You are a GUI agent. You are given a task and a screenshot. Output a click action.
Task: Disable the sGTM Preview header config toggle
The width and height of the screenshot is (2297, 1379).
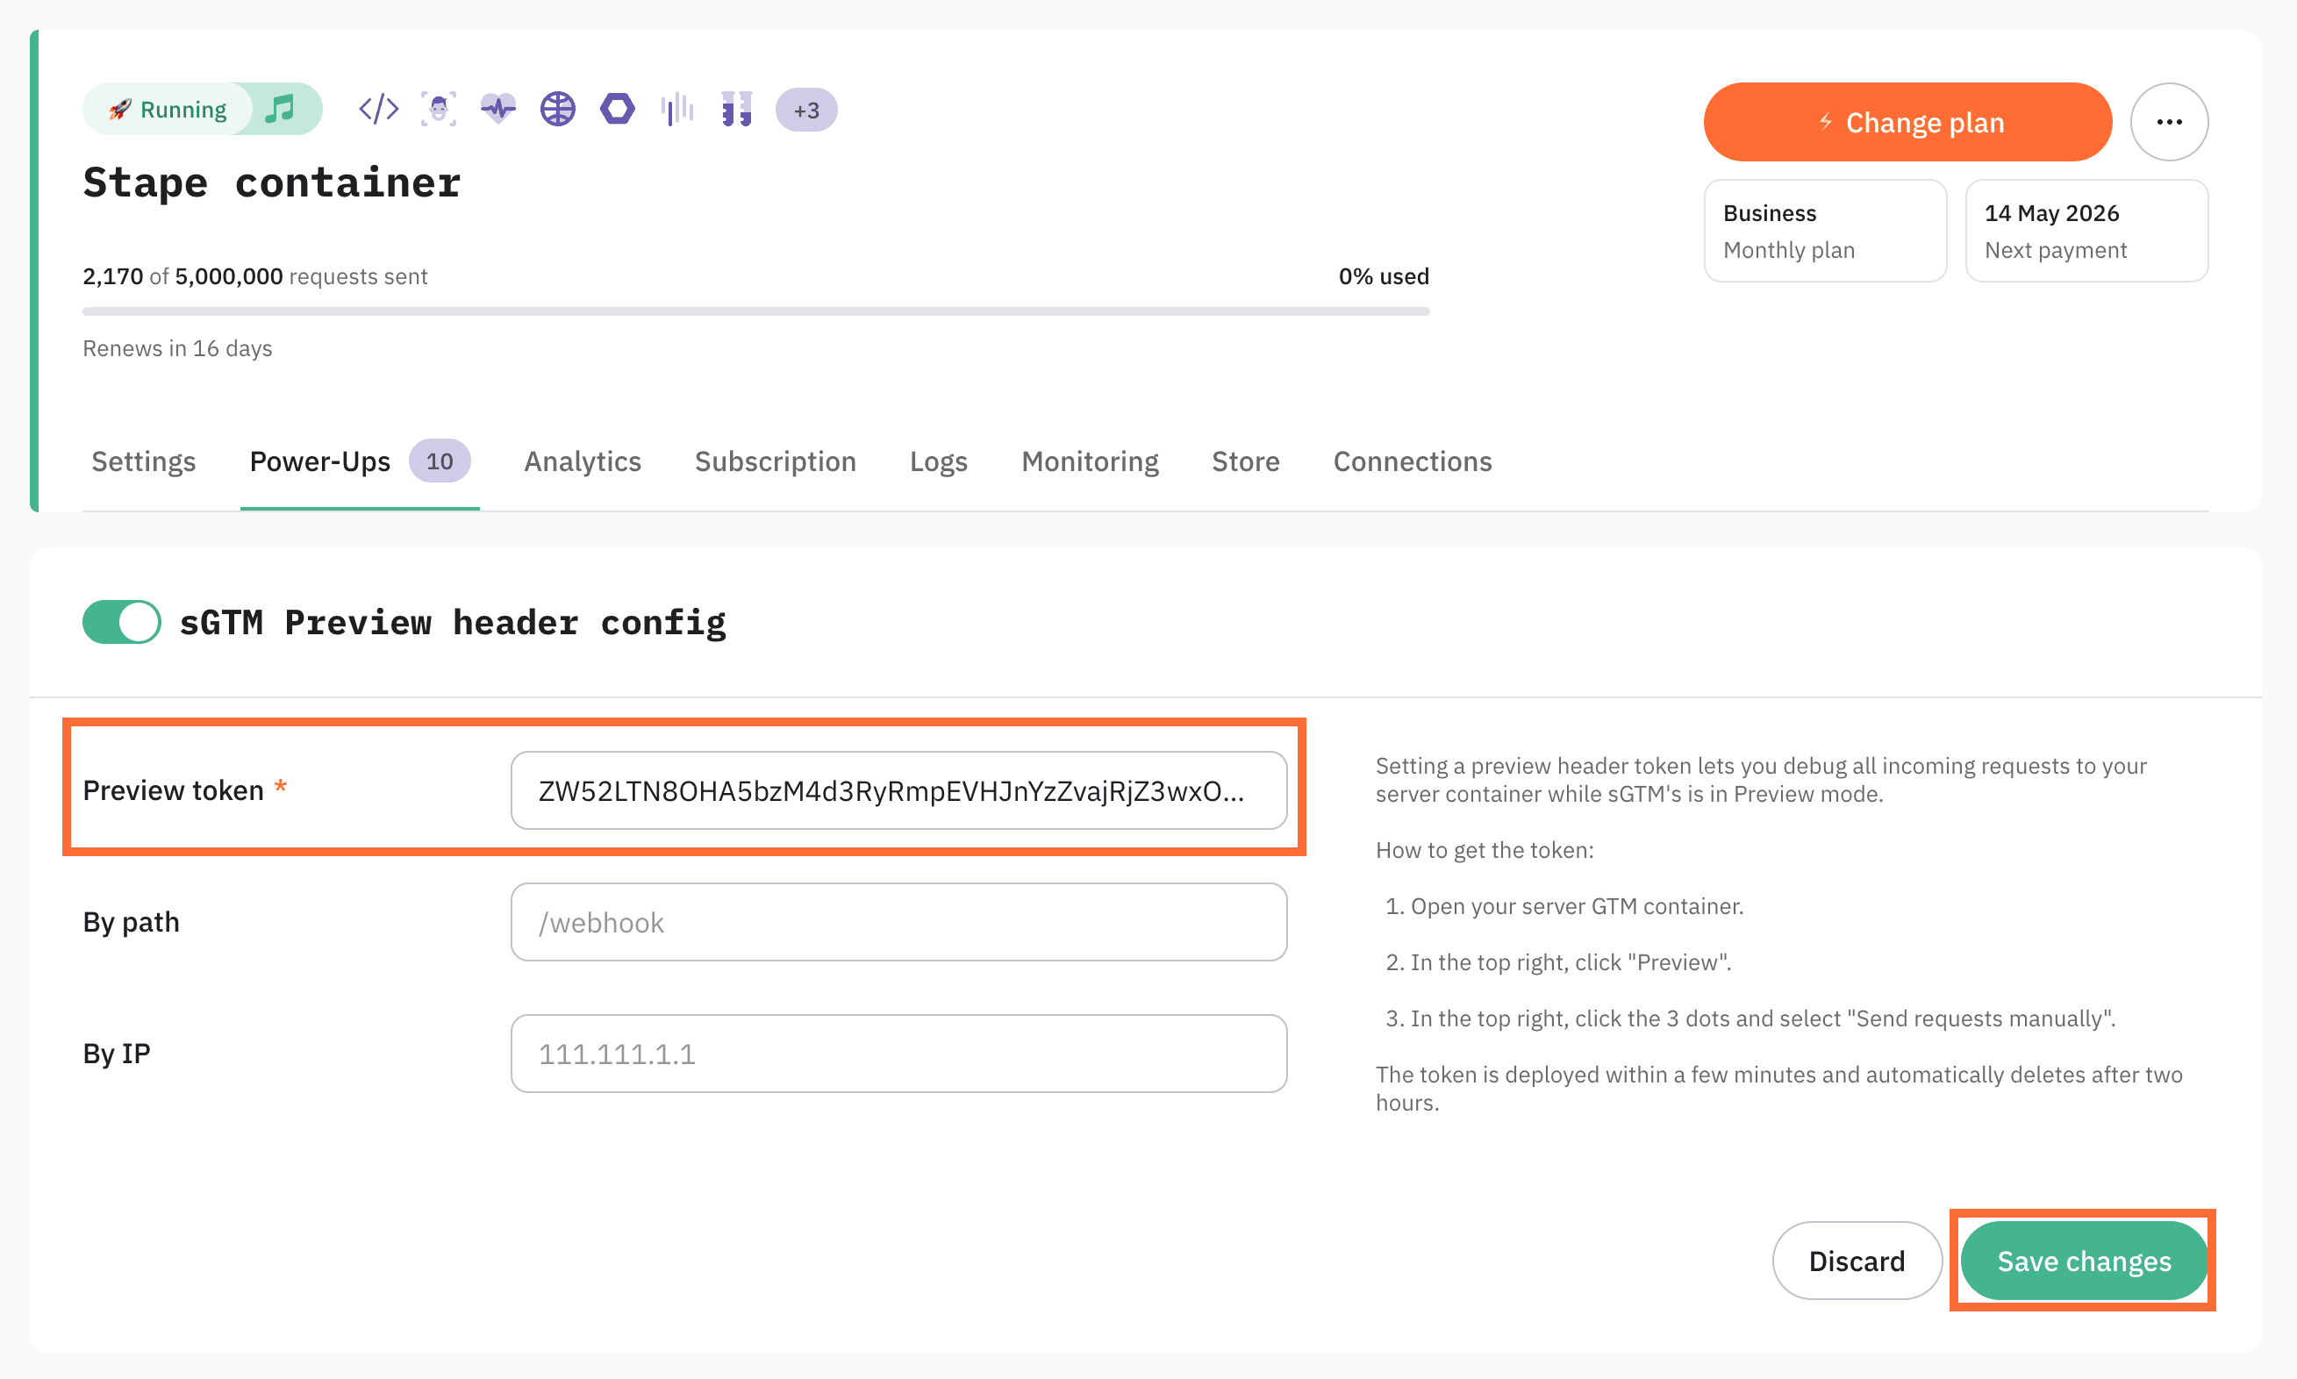pos(122,622)
